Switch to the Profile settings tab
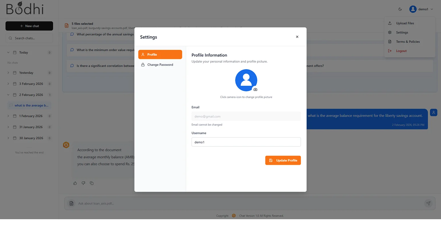Image resolution: width=441 pixels, height=233 pixels. (160, 54)
